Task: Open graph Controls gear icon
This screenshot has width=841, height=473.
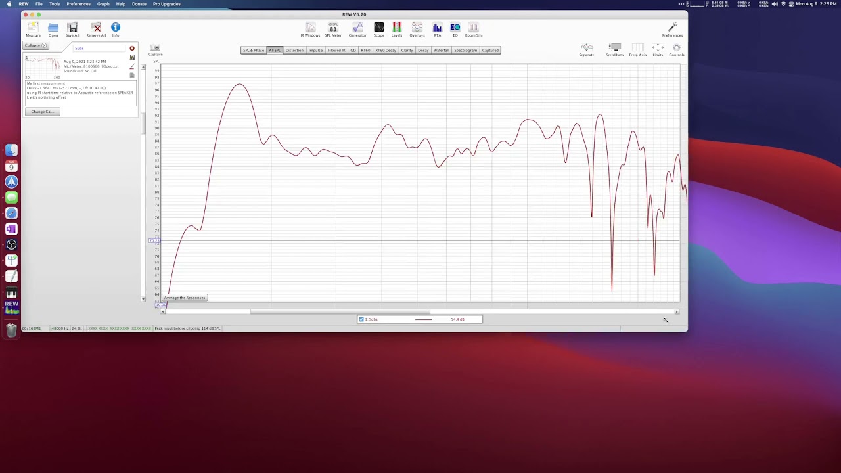Action: point(677,48)
